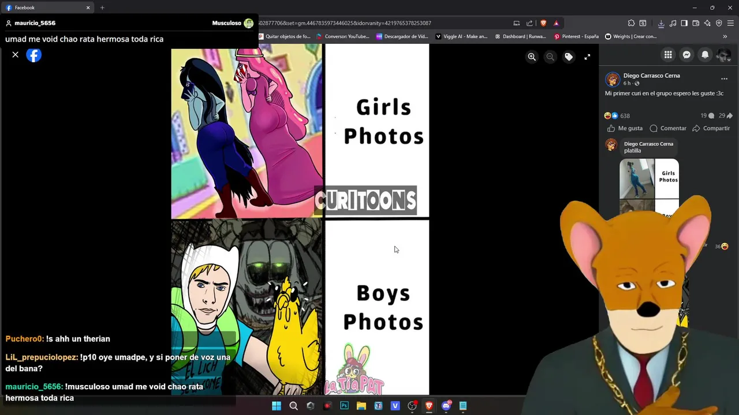Open File Explorer from the taskbar

[361, 406]
